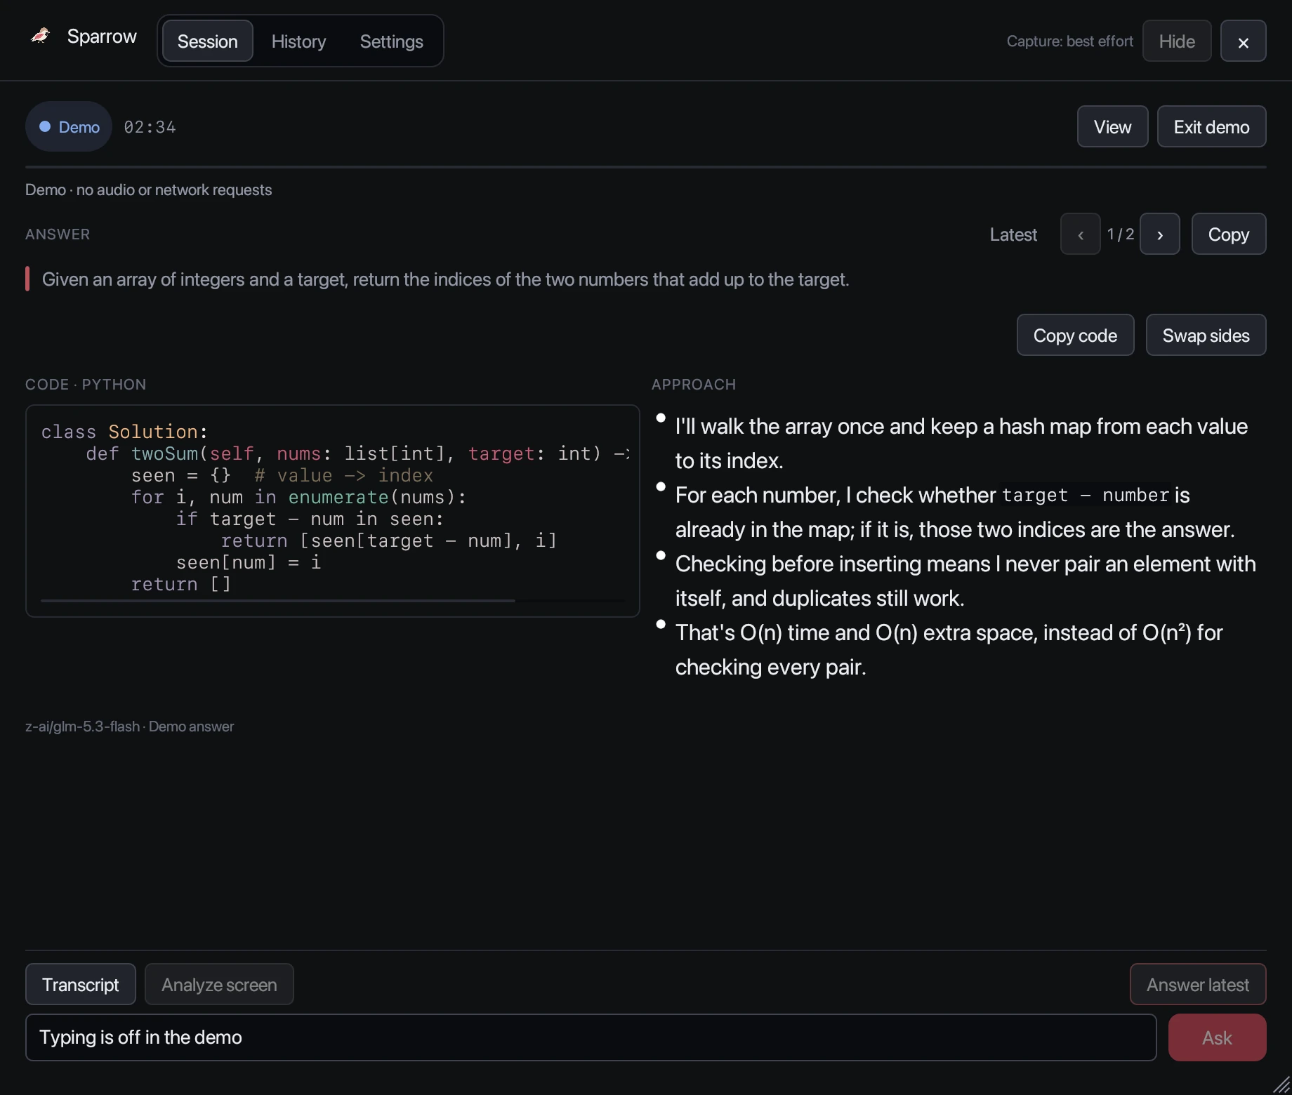Exit the demo session

click(x=1211, y=127)
